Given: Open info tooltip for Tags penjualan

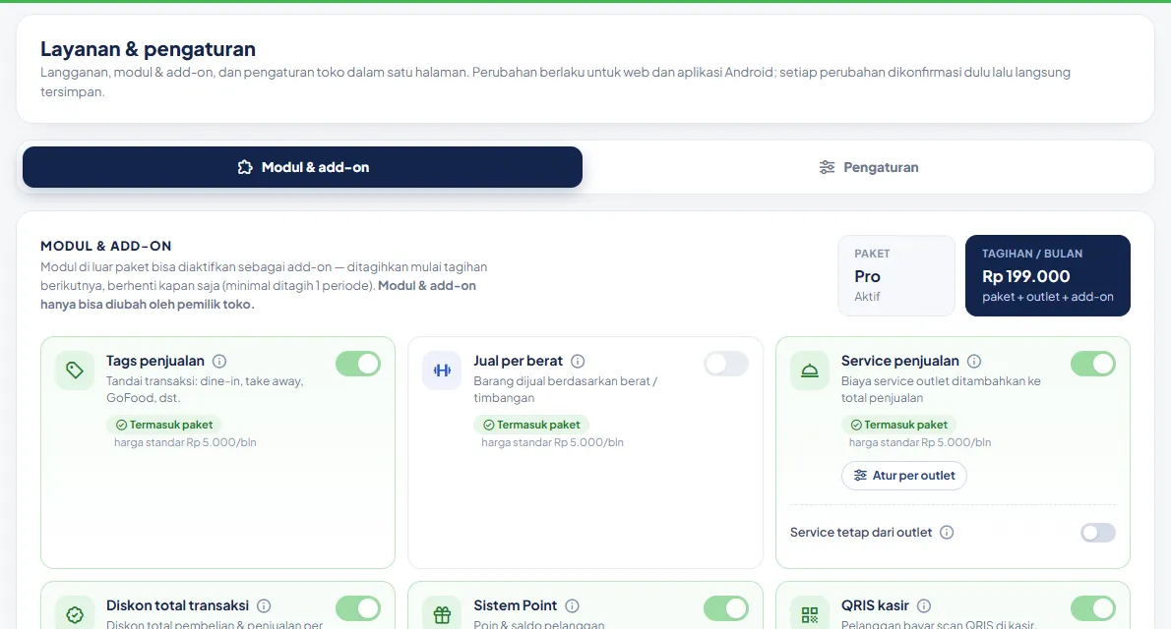Looking at the screenshot, I should pos(219,361).
